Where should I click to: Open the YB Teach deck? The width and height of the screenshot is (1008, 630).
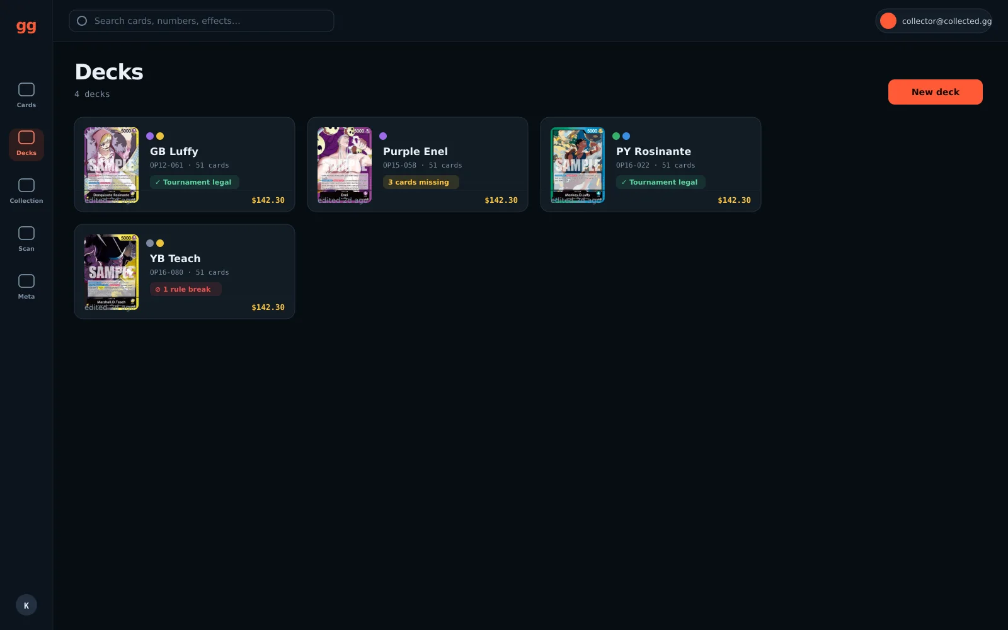185,272
